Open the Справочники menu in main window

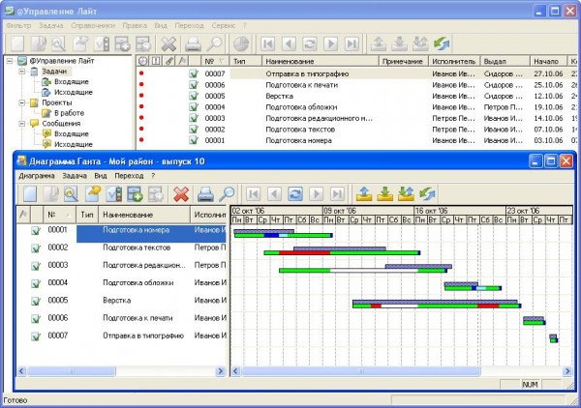point(93,25)
